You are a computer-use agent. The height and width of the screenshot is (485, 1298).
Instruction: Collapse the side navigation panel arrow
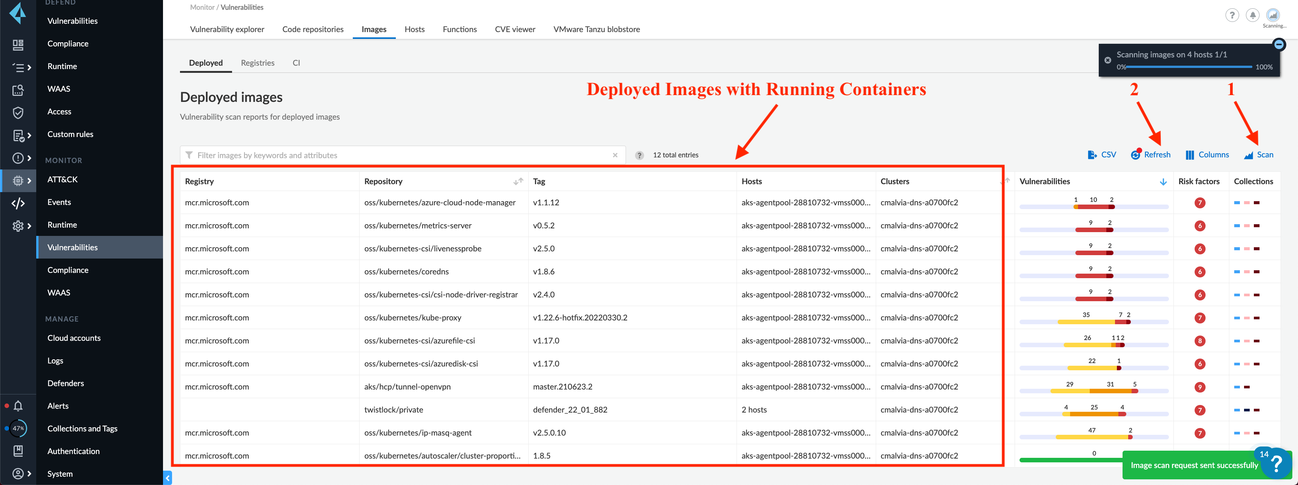(x=168, y=478)
